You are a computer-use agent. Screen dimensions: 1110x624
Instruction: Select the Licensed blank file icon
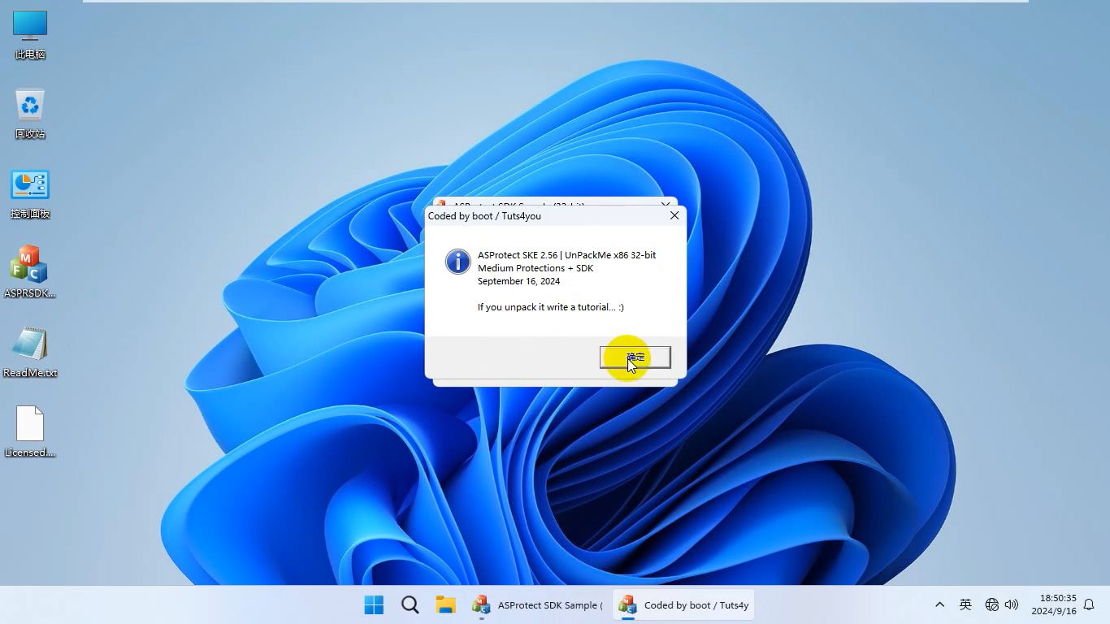[30, 432]
